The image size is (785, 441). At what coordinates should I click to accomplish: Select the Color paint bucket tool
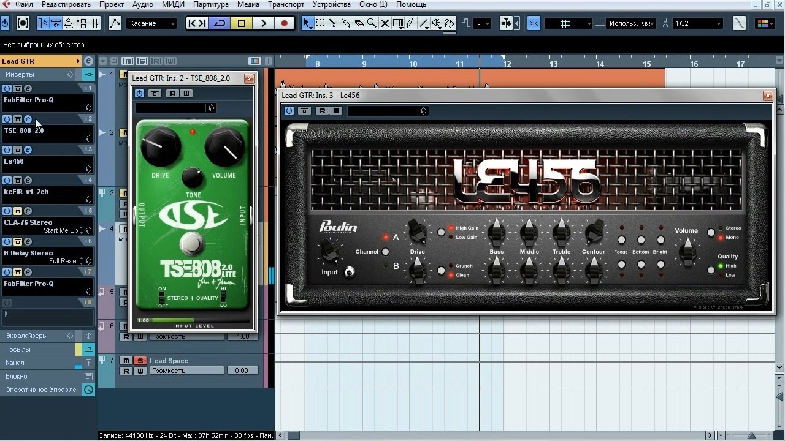point(450,23)
